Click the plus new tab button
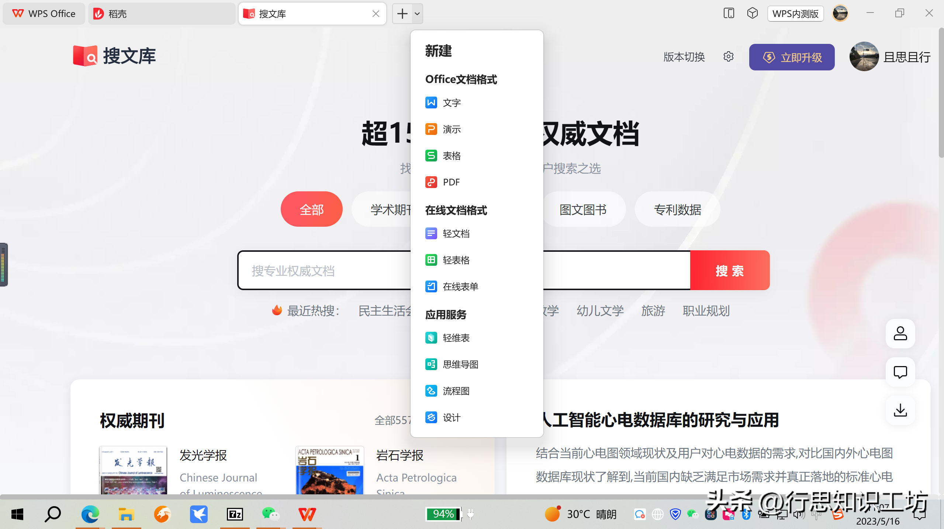Viewport: 944px width, 529px height. [402, 14]
